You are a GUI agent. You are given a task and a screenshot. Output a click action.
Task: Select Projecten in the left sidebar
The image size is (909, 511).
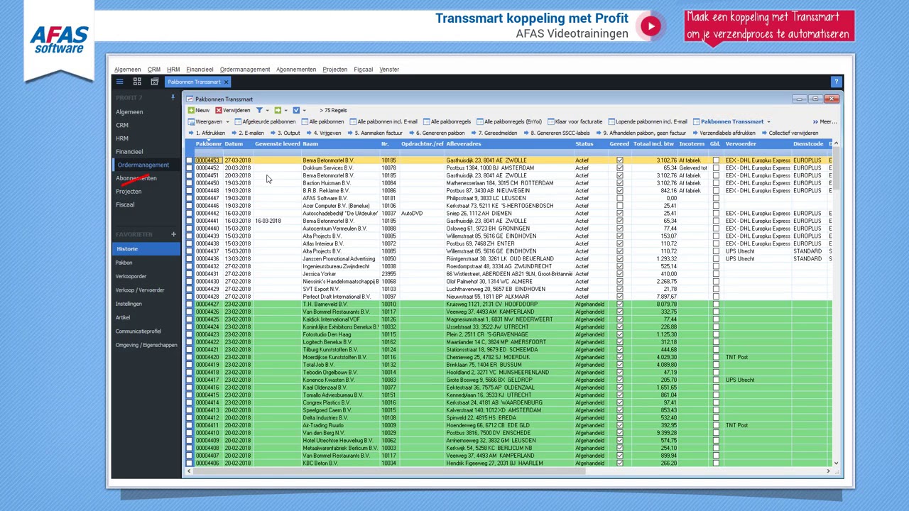click(x=129, y=192)
